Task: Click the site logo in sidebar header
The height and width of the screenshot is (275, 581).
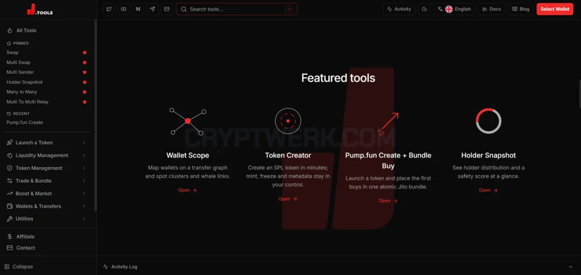Action: tap(40, 10)
